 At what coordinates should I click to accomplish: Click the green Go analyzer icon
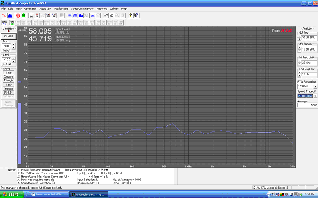point(24,15)
